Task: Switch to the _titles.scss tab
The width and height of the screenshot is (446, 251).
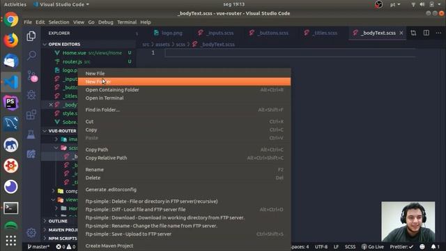Action: click(321, 33)
